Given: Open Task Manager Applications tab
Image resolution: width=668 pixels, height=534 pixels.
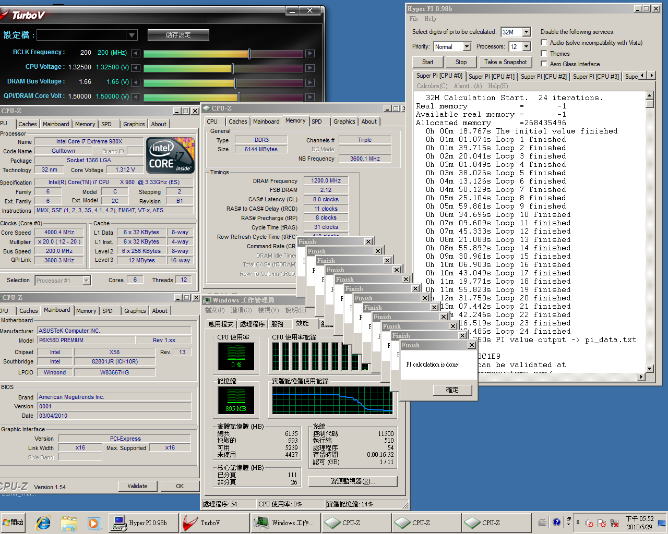Looking at the screenshot, I should (x=221, y=324).
